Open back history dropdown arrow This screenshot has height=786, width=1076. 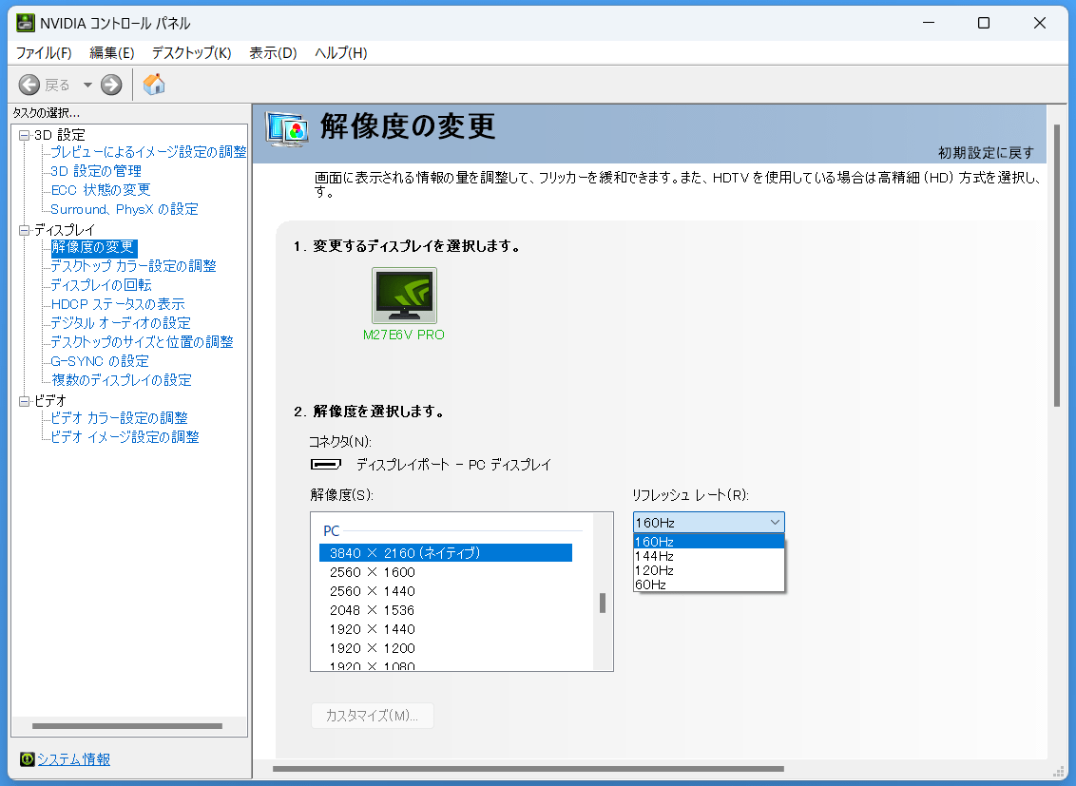[87, 85]
